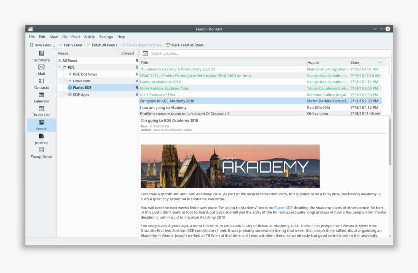
Task: Click the Planet KDE feed icon
Action: coord(70,88)
